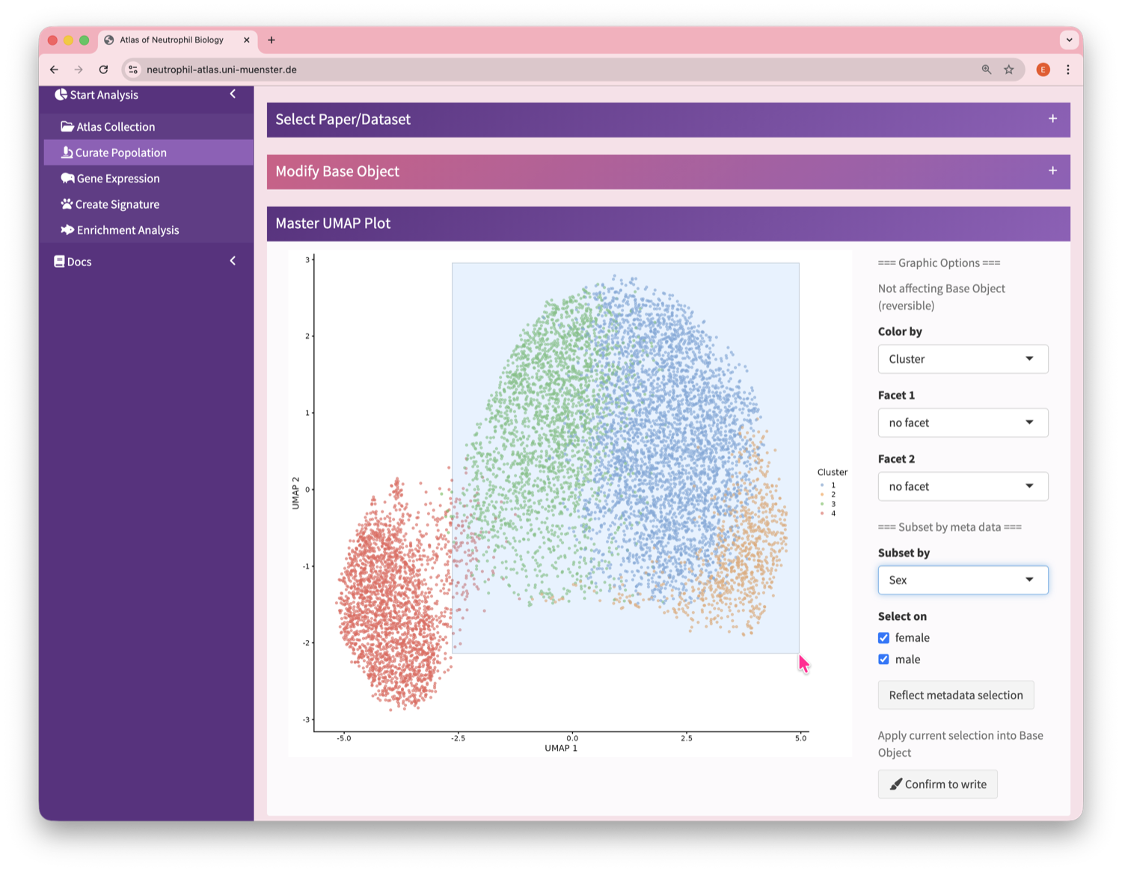
Task: Open the Chrome three-dot menu
Action: (1067, 70)
